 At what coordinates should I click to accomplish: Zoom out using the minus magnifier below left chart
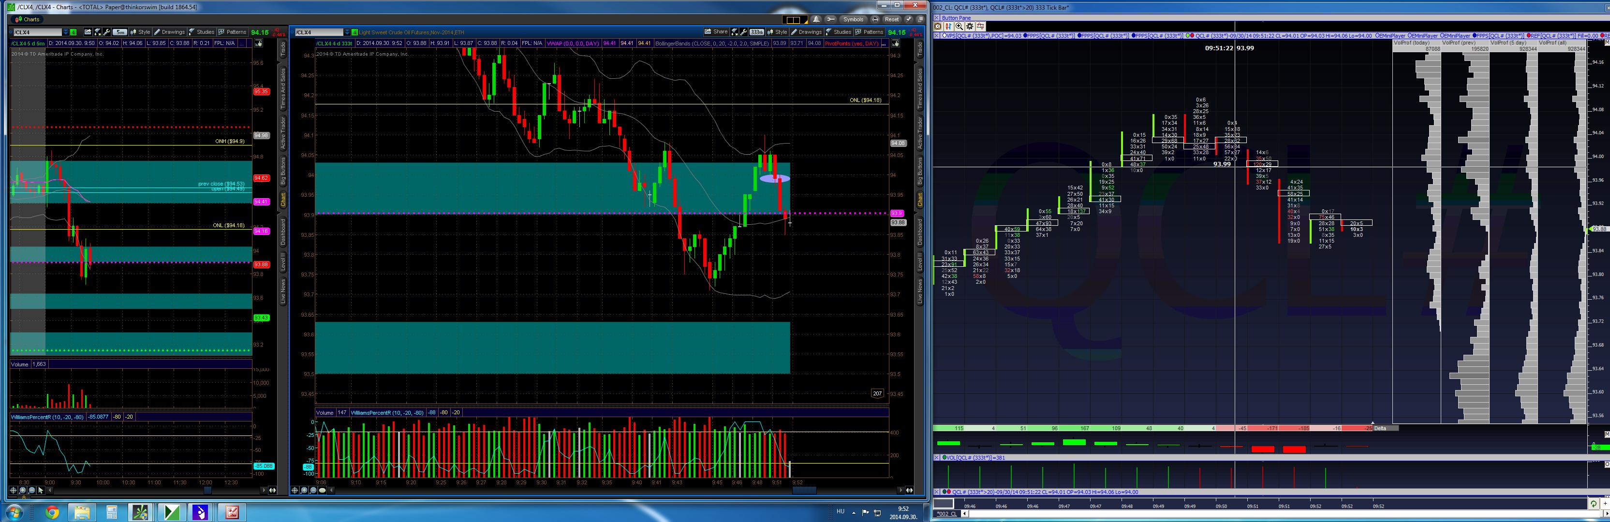pos(31,490)
